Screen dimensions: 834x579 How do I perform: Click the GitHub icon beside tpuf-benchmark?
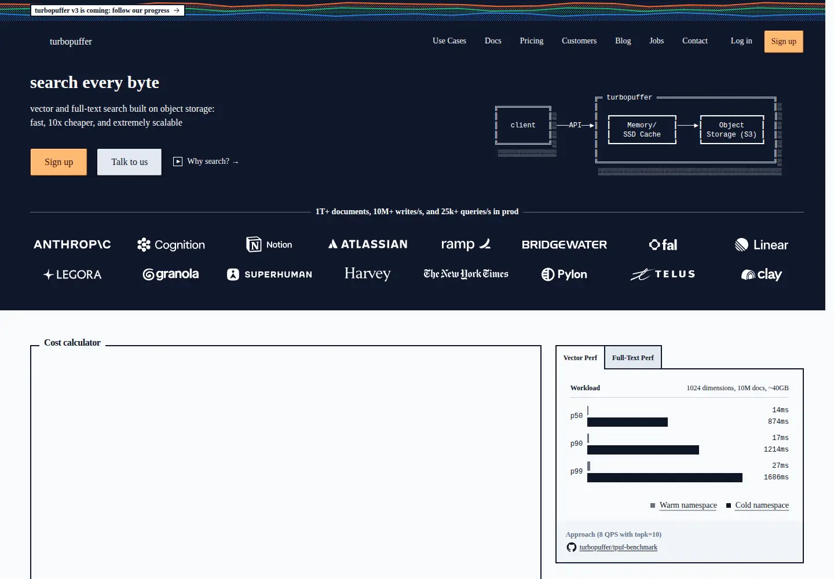coord(572,547)
